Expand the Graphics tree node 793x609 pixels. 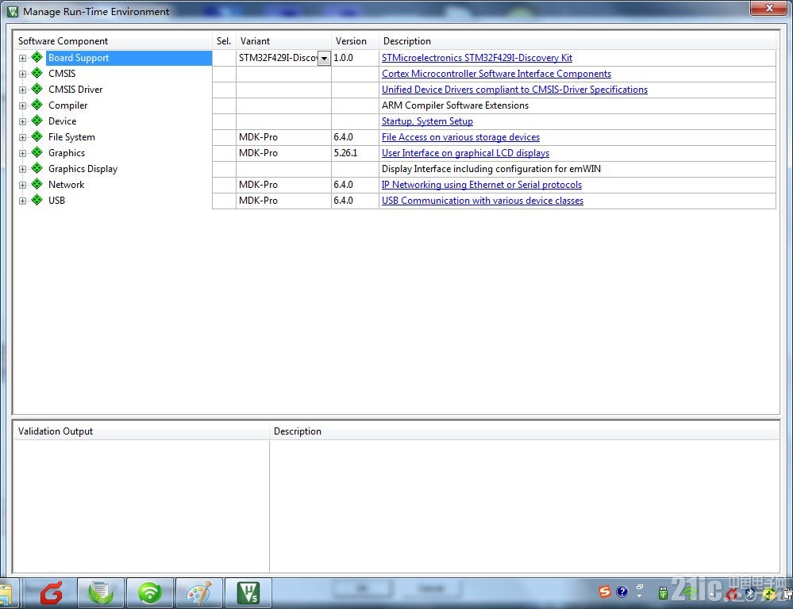[x=22, y=153]
